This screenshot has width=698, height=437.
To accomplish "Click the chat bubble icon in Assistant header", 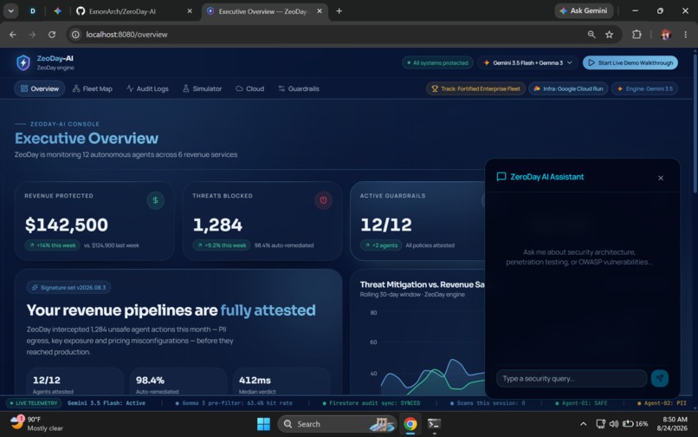I will pos(501,177).
